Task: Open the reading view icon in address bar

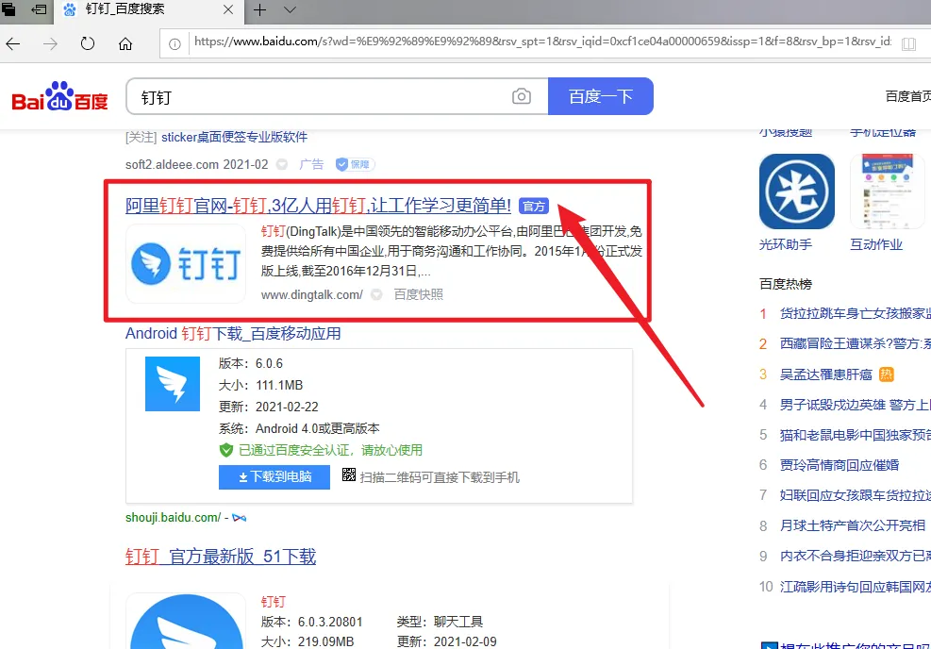Action: 908,43
